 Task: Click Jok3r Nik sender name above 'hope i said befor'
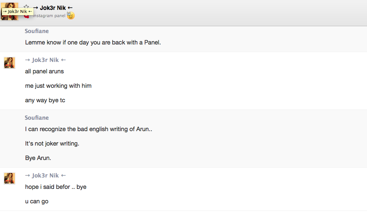[x=45, y=176]
